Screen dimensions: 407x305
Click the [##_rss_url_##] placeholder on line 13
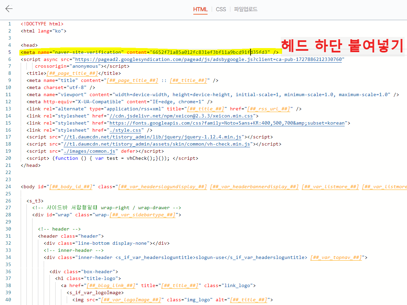point(269,109)
